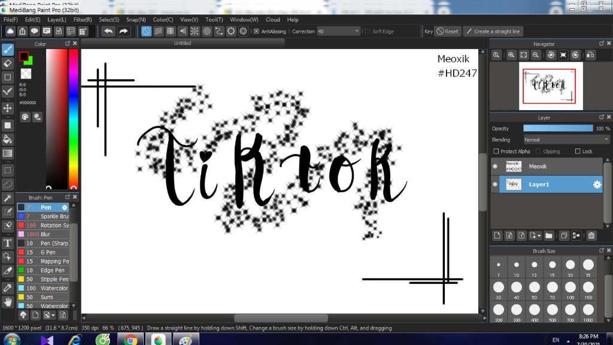Zoom in using Navigator plus magnifier
The height and width of the screenshot is (345, 613).
click(x=511, y=55)
